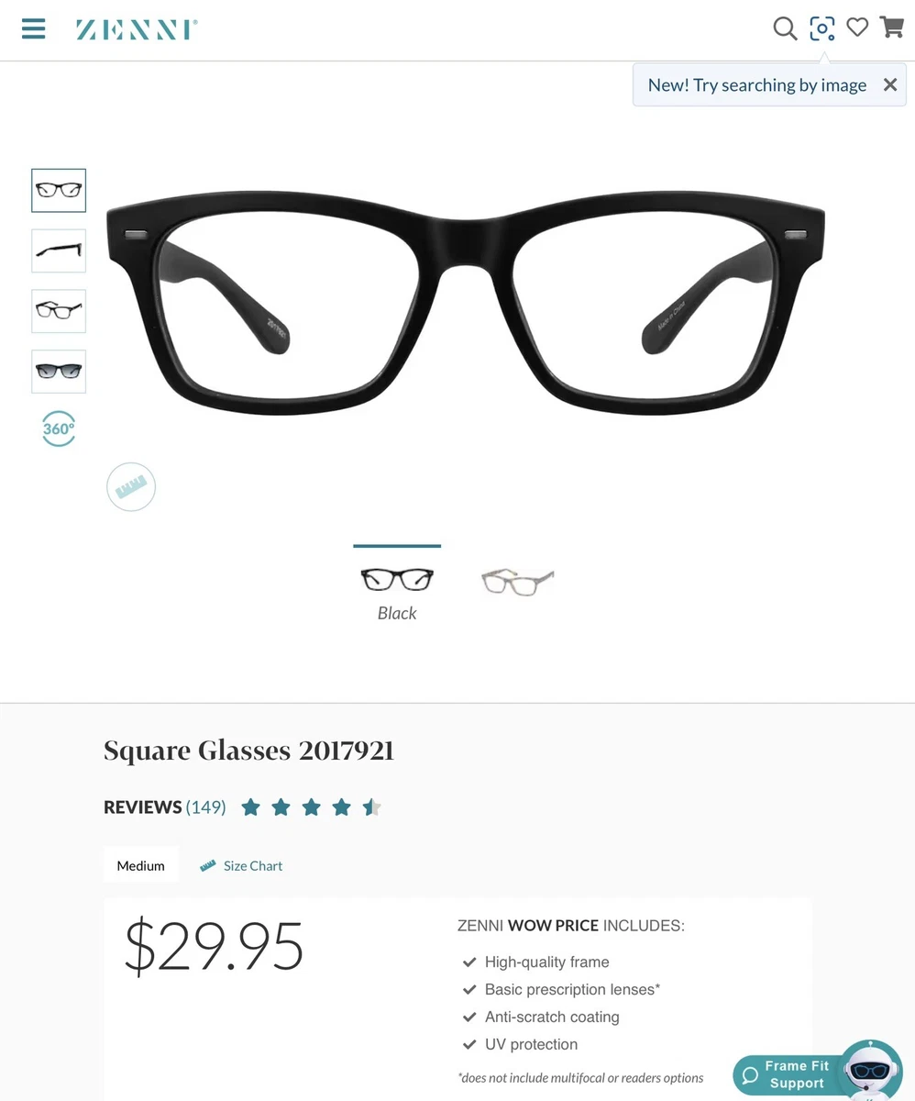Open the Size Chart link
The image size is (915, 1101).
(x=242, y=865)
